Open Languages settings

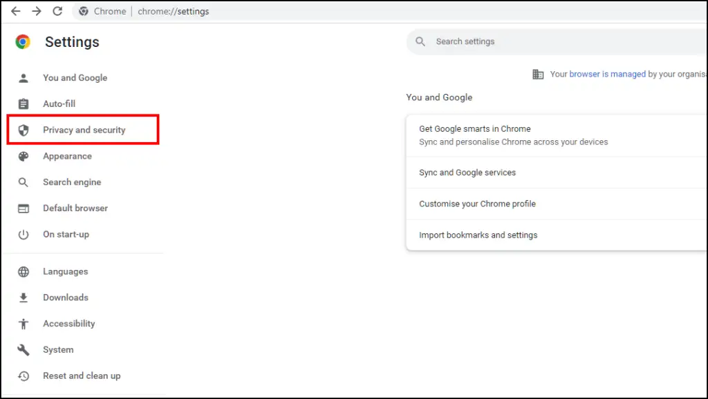click(x=66, y=272)
